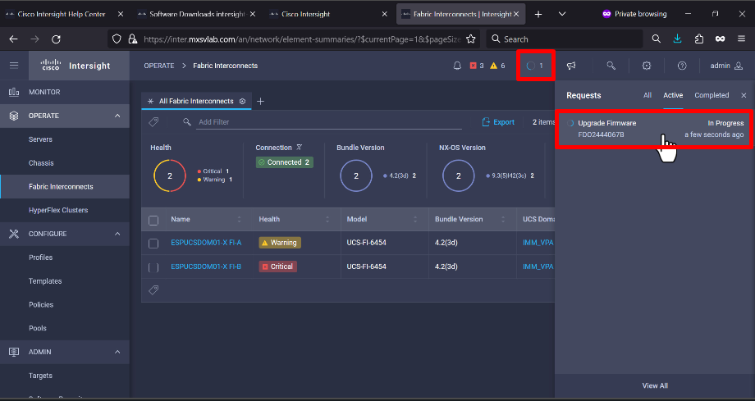
Task: Sort by the Bundle Version column
Action: [503, 220]
